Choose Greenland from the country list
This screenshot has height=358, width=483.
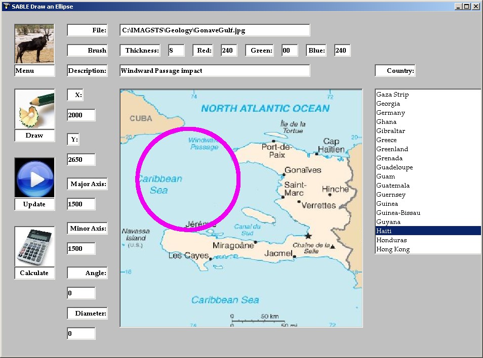[392, 149]
